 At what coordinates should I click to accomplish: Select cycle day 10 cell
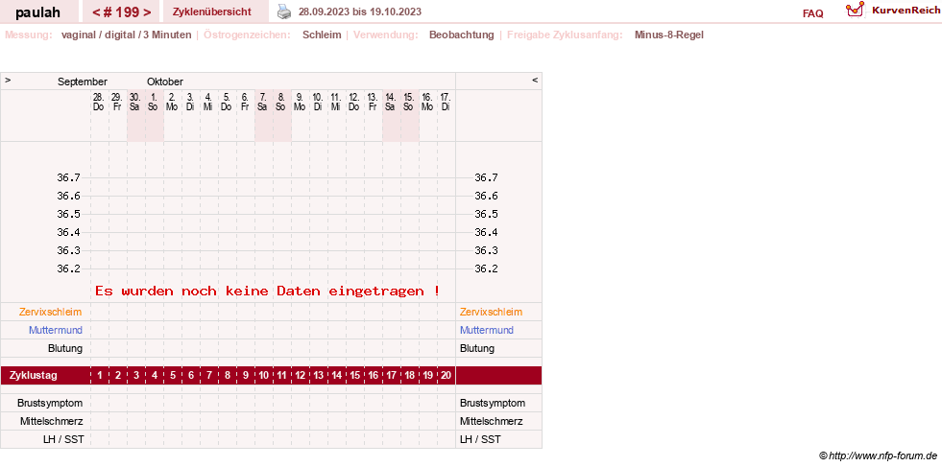pos(264,376)
